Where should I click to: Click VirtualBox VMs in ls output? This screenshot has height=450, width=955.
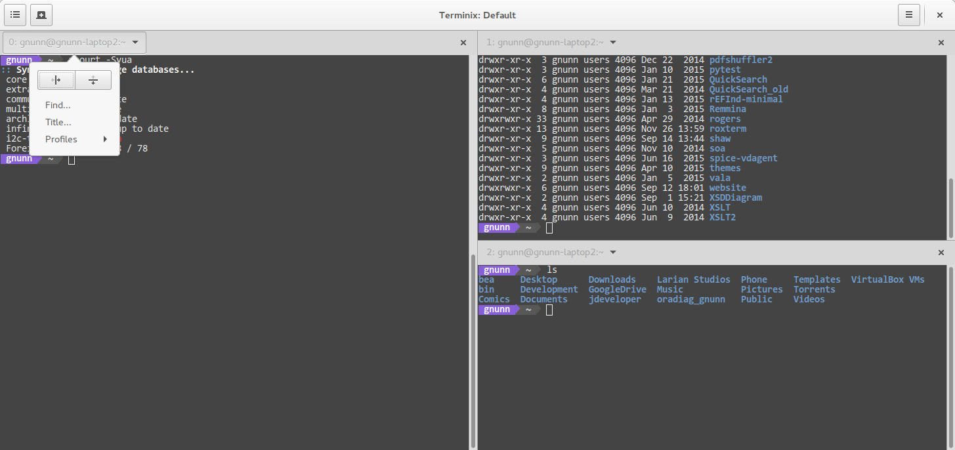[x=888, y=279]
